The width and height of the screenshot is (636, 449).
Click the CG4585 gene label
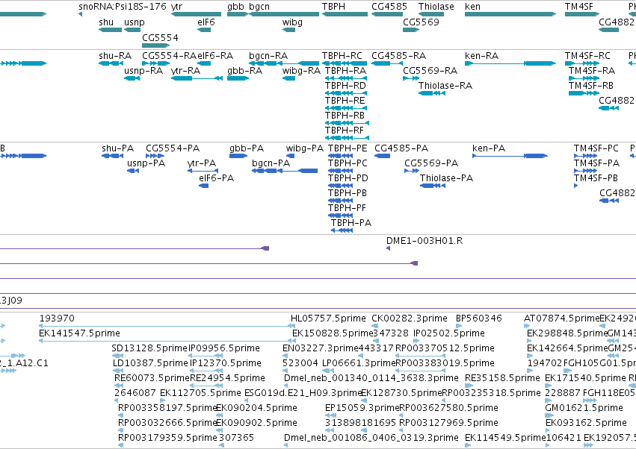click(x=389, y=7)
